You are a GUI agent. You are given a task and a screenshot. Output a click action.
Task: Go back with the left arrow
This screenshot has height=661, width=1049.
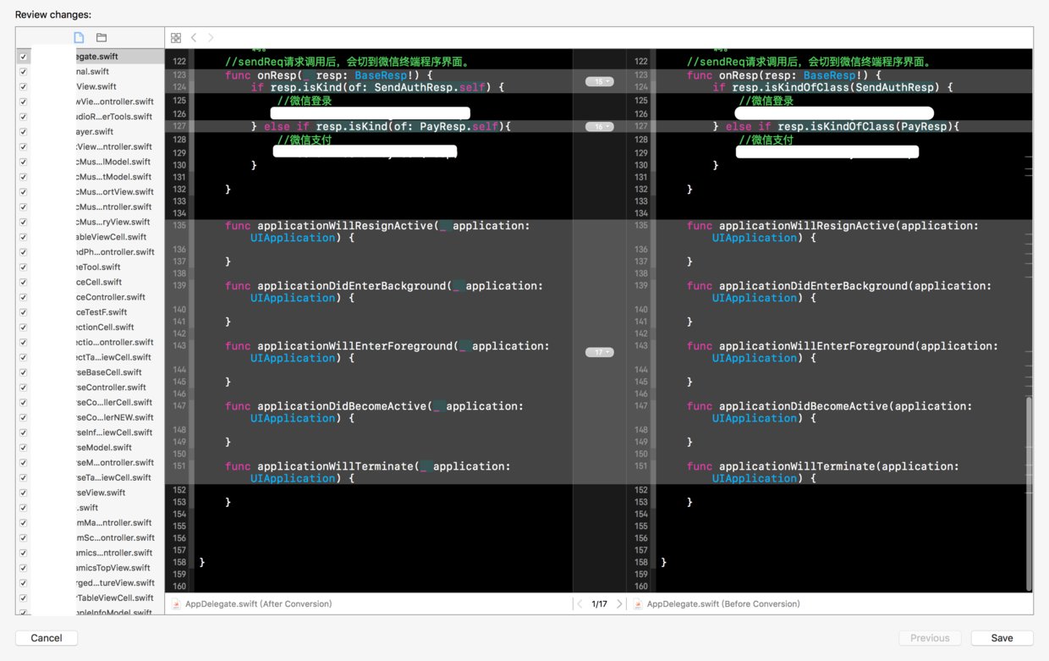tap(194, 37)
